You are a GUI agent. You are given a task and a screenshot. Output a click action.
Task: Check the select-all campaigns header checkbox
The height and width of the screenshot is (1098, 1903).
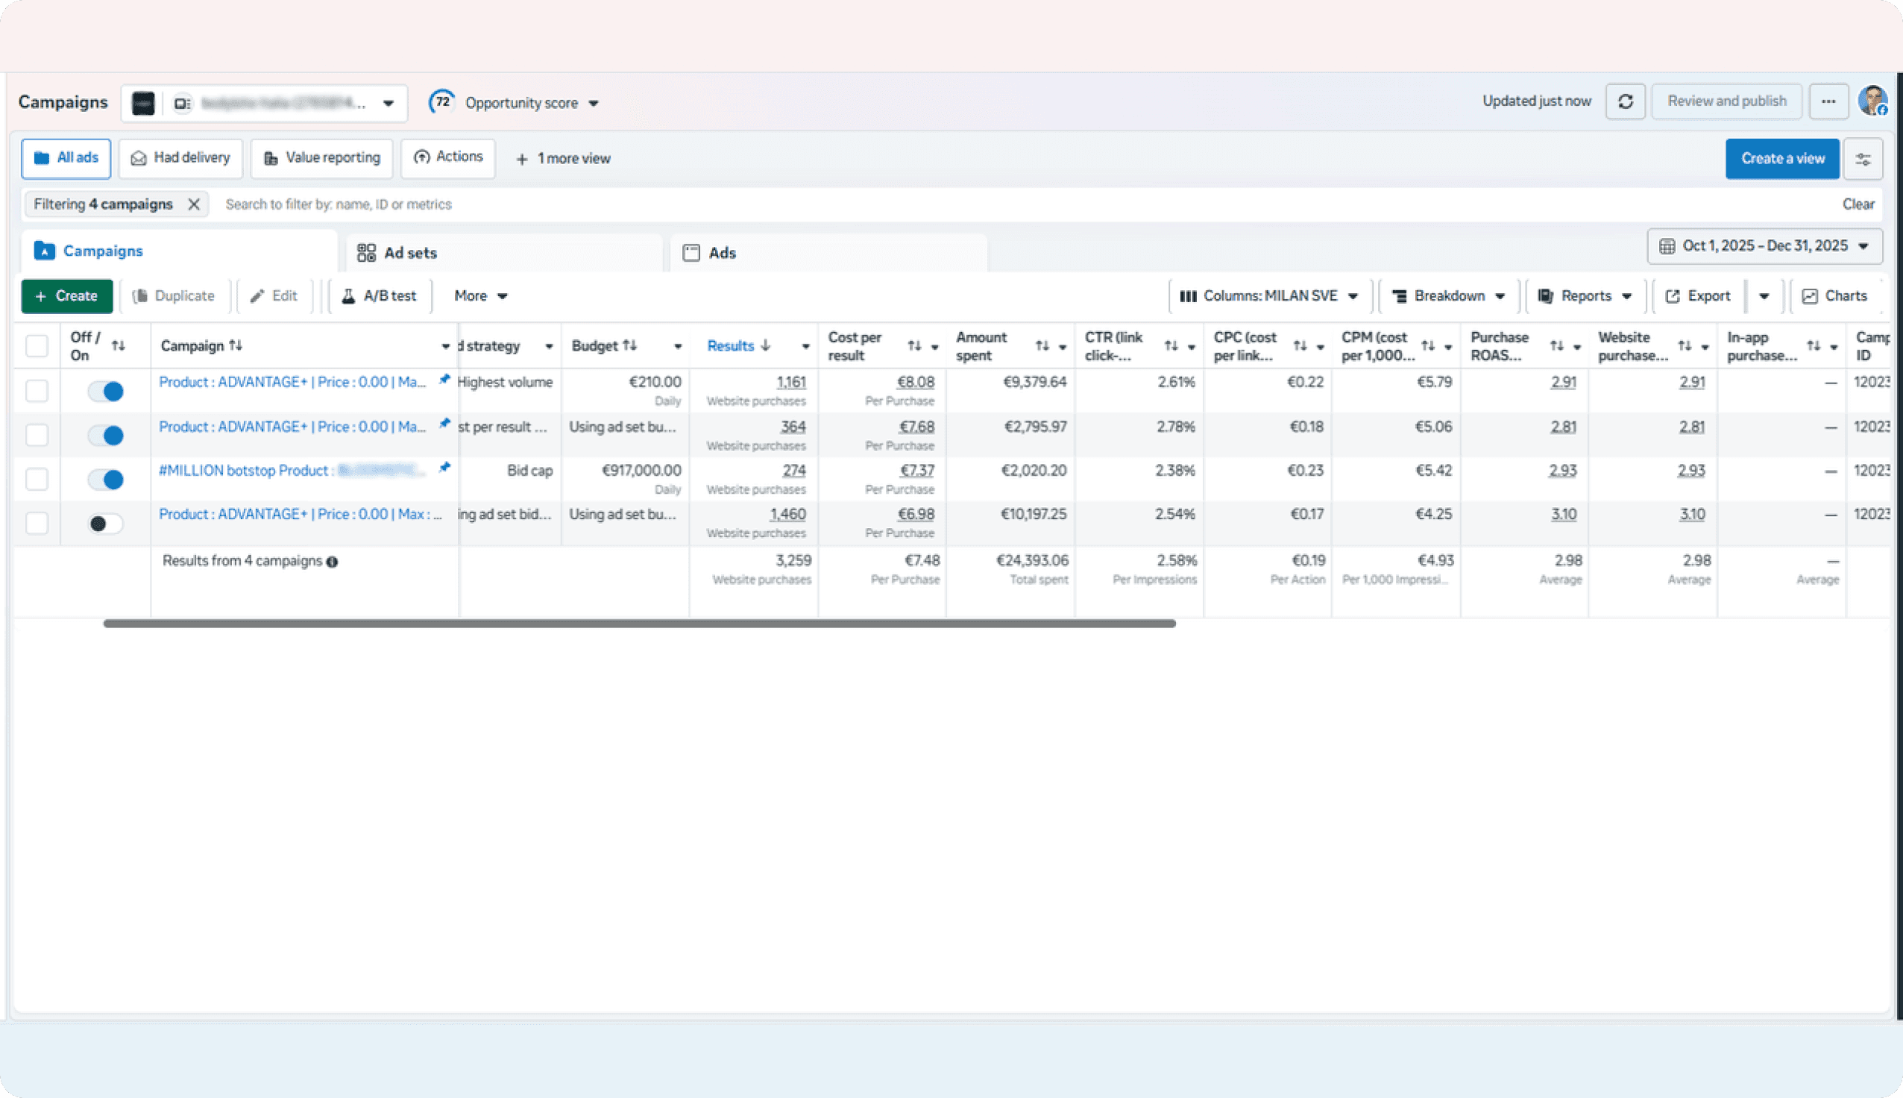(x=37, y=346)
